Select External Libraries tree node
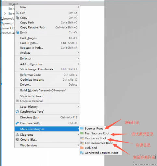Image resolution: width=157 pixels, height=166 pixels. tap(7, 28)
